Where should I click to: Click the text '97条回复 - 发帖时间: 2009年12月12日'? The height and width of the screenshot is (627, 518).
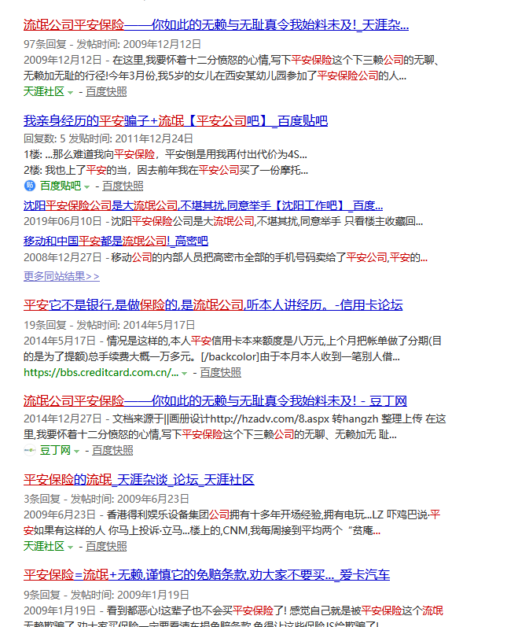pos(112,44)
